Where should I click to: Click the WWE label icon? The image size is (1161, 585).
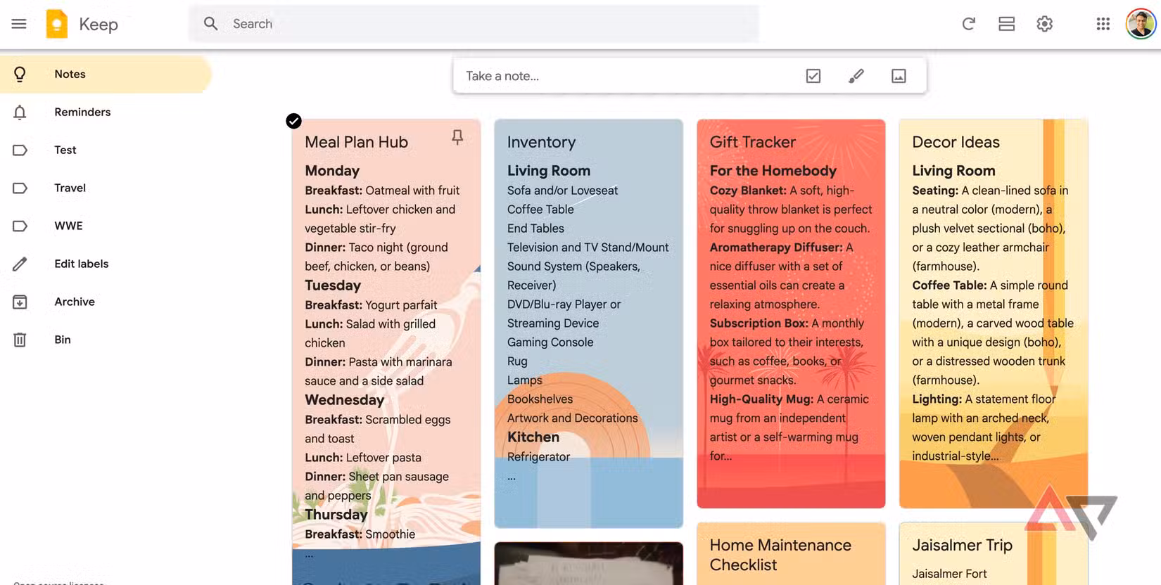pos(20,226)
